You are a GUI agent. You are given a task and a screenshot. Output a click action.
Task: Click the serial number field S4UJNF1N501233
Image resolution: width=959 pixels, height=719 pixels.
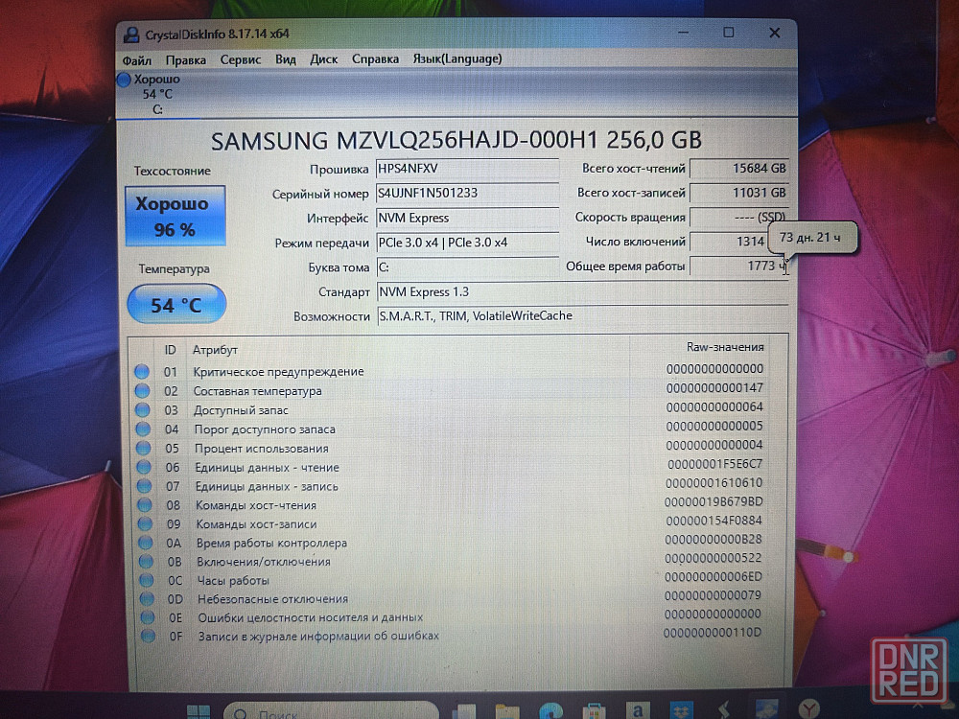pyautogui.click(x=467, y=194)
